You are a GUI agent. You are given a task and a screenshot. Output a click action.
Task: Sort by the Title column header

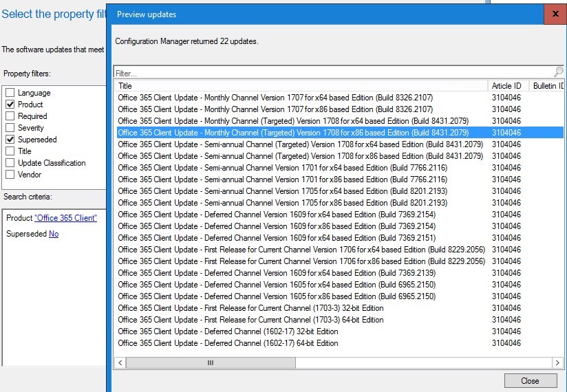tap(301, 86)
